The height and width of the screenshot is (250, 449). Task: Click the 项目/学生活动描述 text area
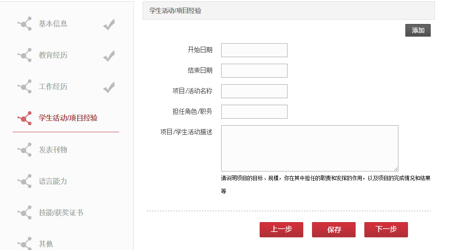point(309,148)
